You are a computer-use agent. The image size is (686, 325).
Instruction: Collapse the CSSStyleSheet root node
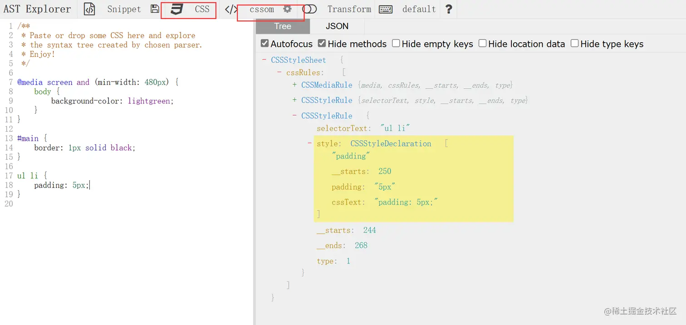coord(264,60)
